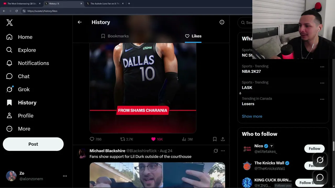Image resolution: width=335 pixels, height=188 pixels.
Task: Open the Losers trending topic
Action: 248,104
